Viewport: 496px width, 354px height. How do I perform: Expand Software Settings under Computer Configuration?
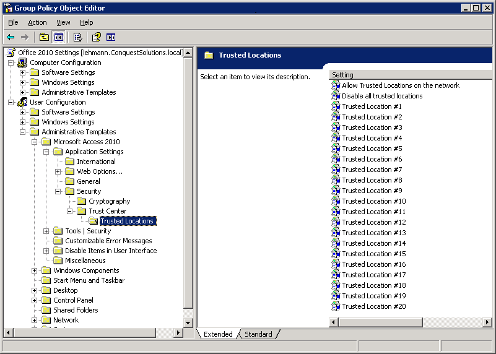tap(22, 72)
